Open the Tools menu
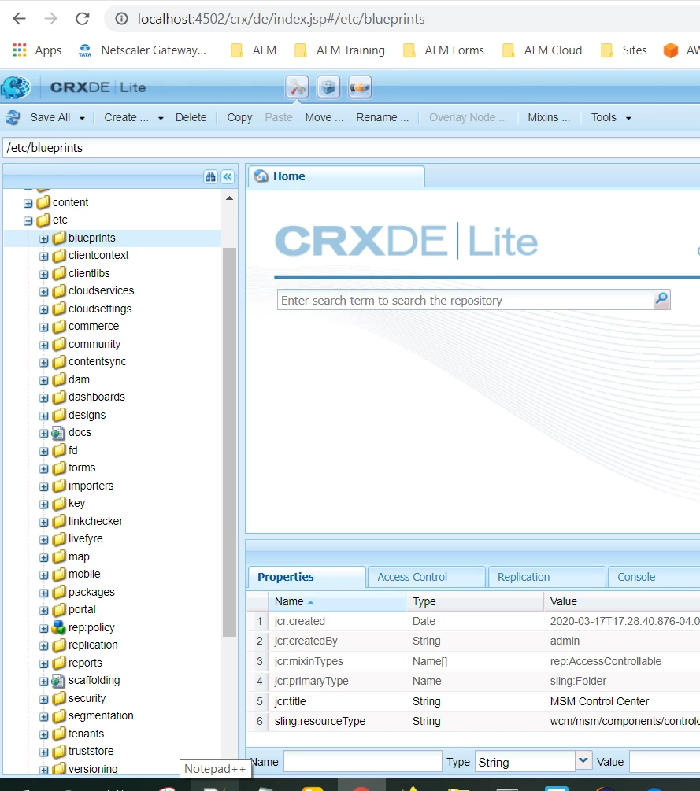This screenshot has width=700, height=791. coord(611,117)
